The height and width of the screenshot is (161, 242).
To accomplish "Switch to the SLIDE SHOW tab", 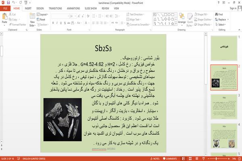I will [x=91, y=8].
